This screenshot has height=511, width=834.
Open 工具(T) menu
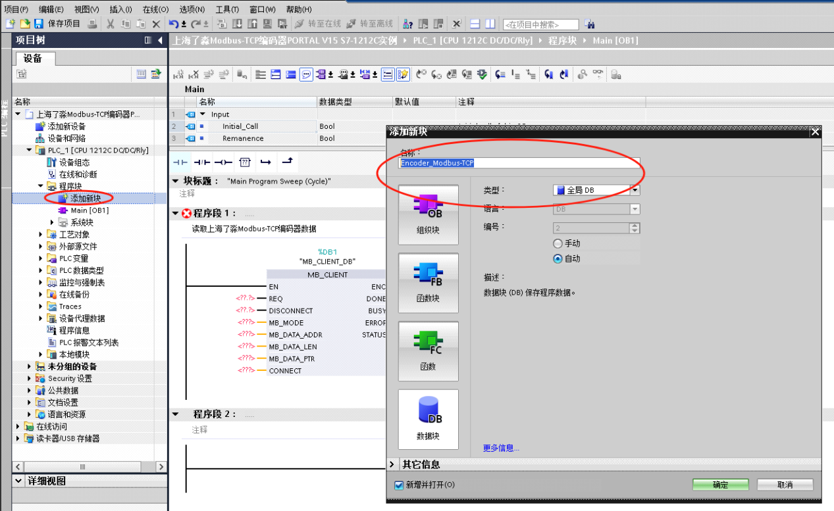227,9
